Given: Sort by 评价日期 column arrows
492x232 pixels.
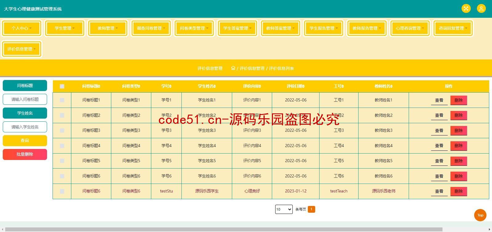Looking at the screenshot, I should pos(304,86).
